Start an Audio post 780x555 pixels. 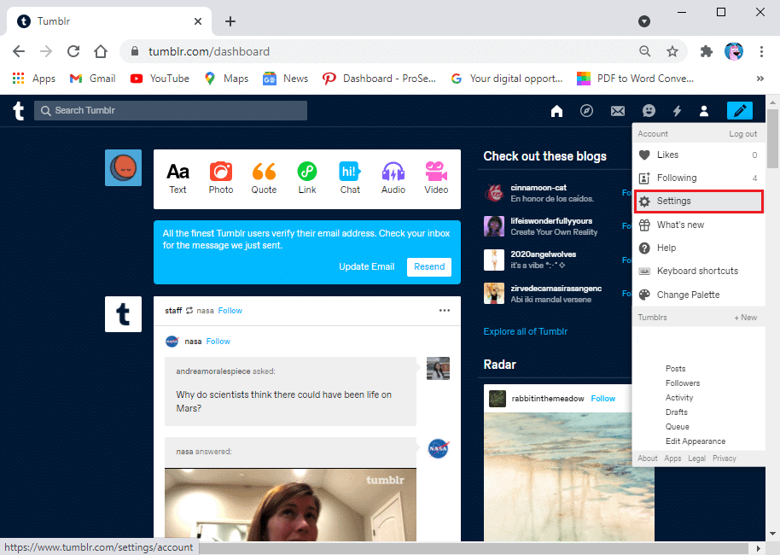coord(393,178)
